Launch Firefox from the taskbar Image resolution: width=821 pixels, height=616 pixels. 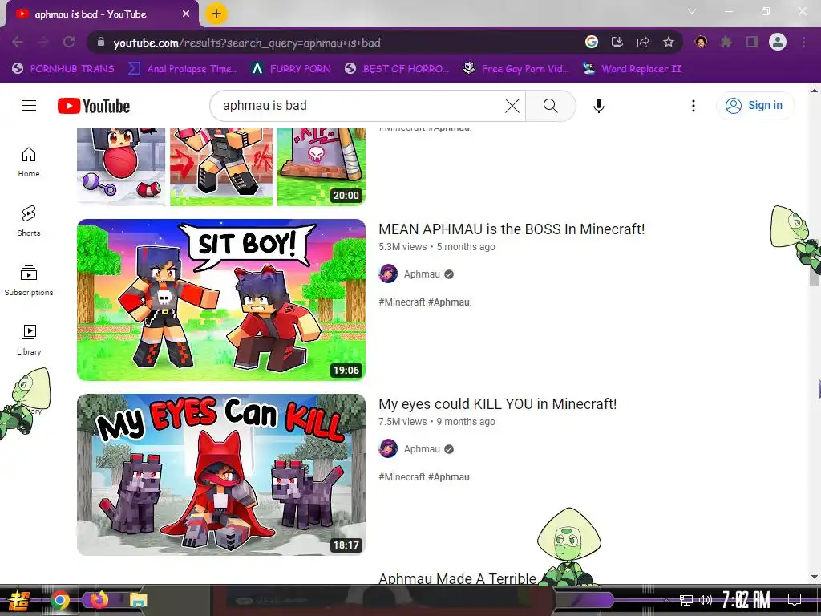click(99, 600)
